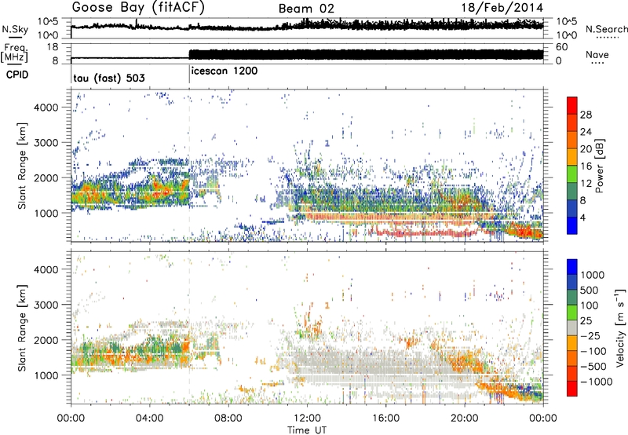The image size is (628, 435).
Task: Click the 'N.Sky' legend label
Action: (x=15, y=29)
